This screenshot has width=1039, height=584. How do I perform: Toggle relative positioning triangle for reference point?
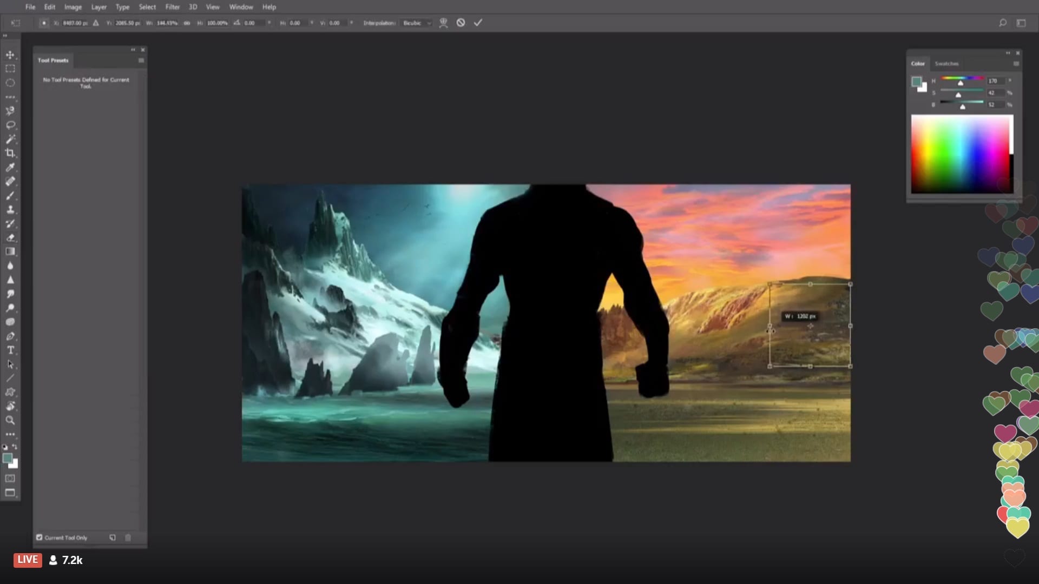[96, 23]
